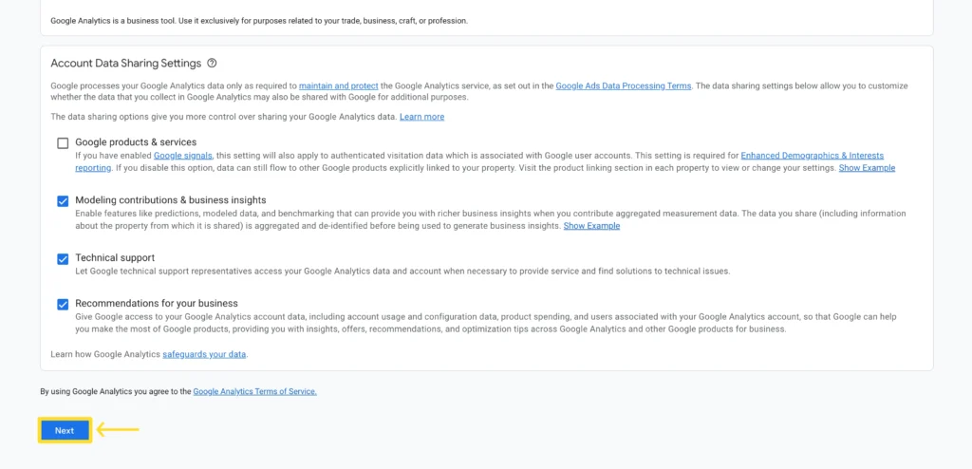Uncheck Modeling contributions & business insights
Image resolution: width=972 pixels, height=469 pixels.
[x=63, y=201]
